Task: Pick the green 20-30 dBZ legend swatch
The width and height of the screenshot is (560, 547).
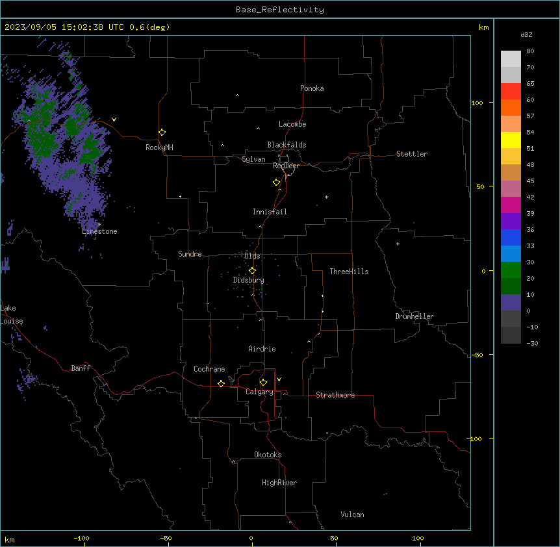Action: tap(511, 270)
